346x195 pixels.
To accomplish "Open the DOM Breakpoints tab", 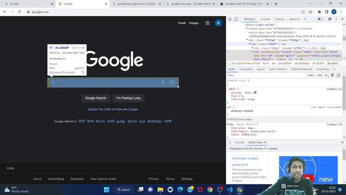I will [302, 69].
